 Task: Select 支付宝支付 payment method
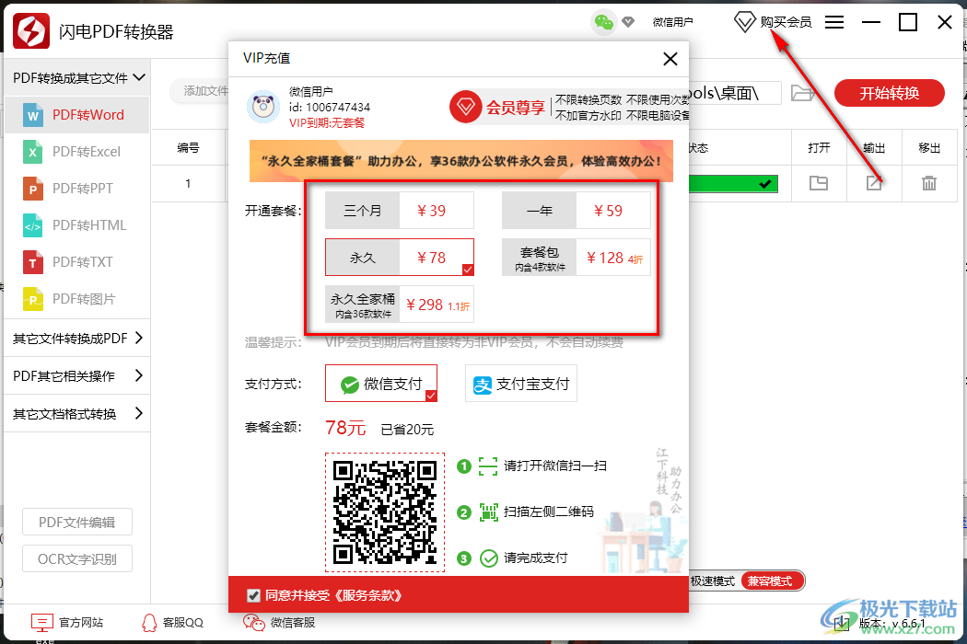(521, 384)
